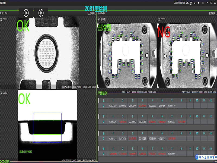
Task: Click the single run play button
Action: [26, 12]
